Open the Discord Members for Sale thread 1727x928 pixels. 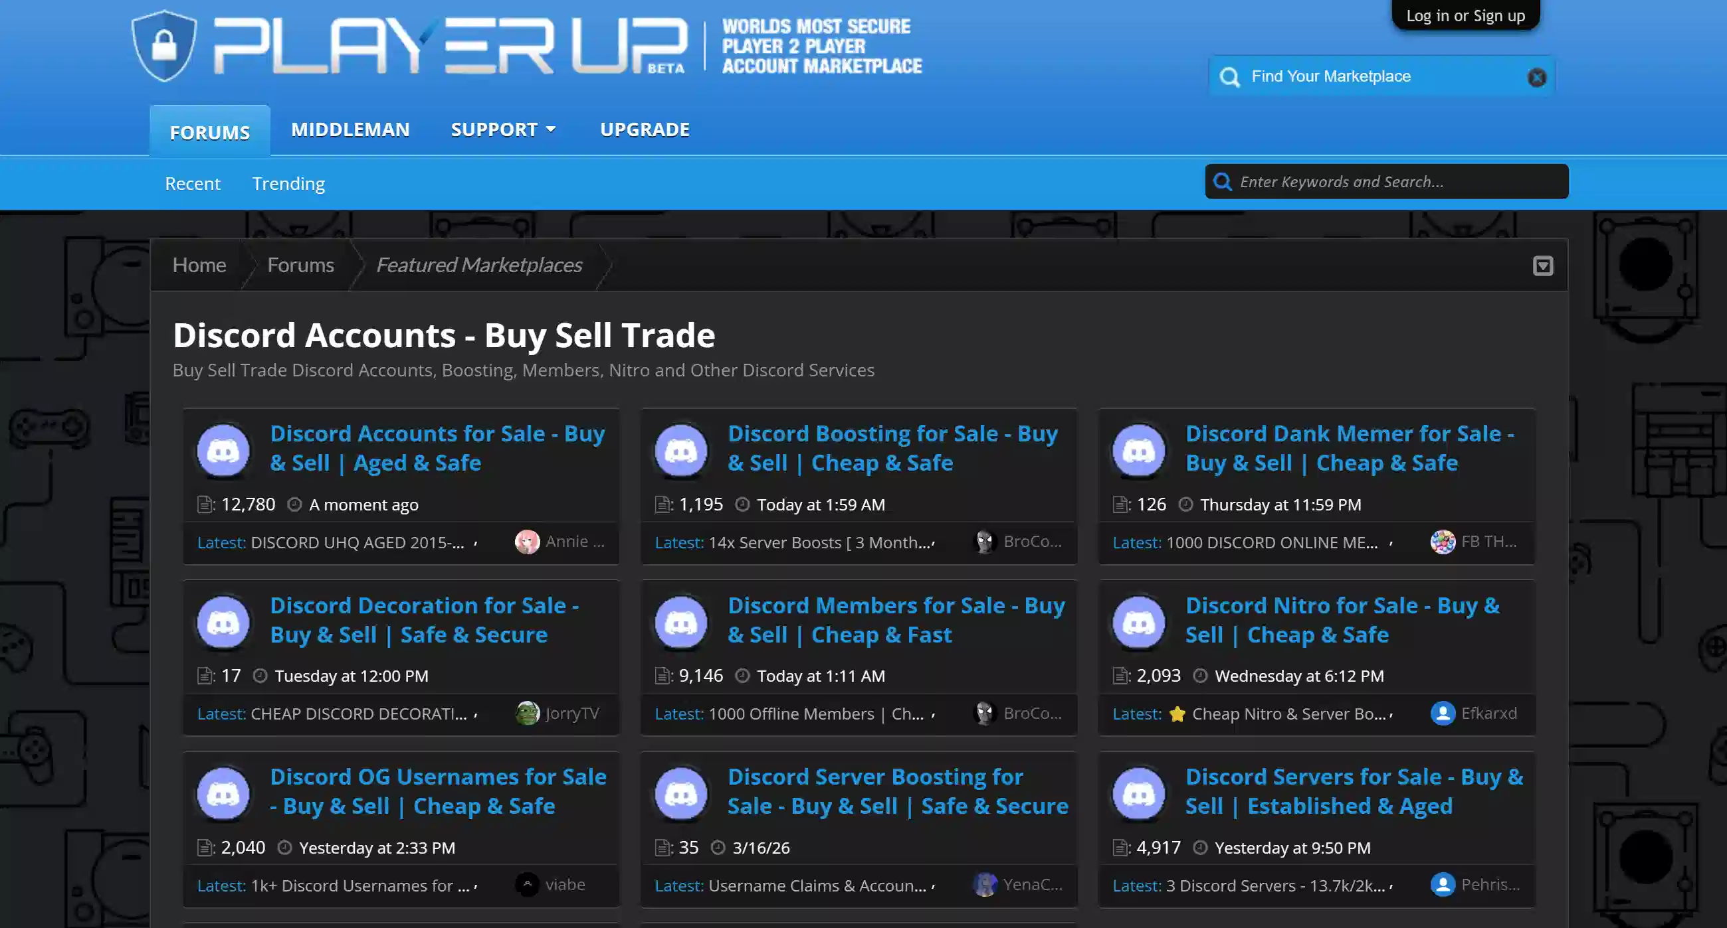point(896,620)
